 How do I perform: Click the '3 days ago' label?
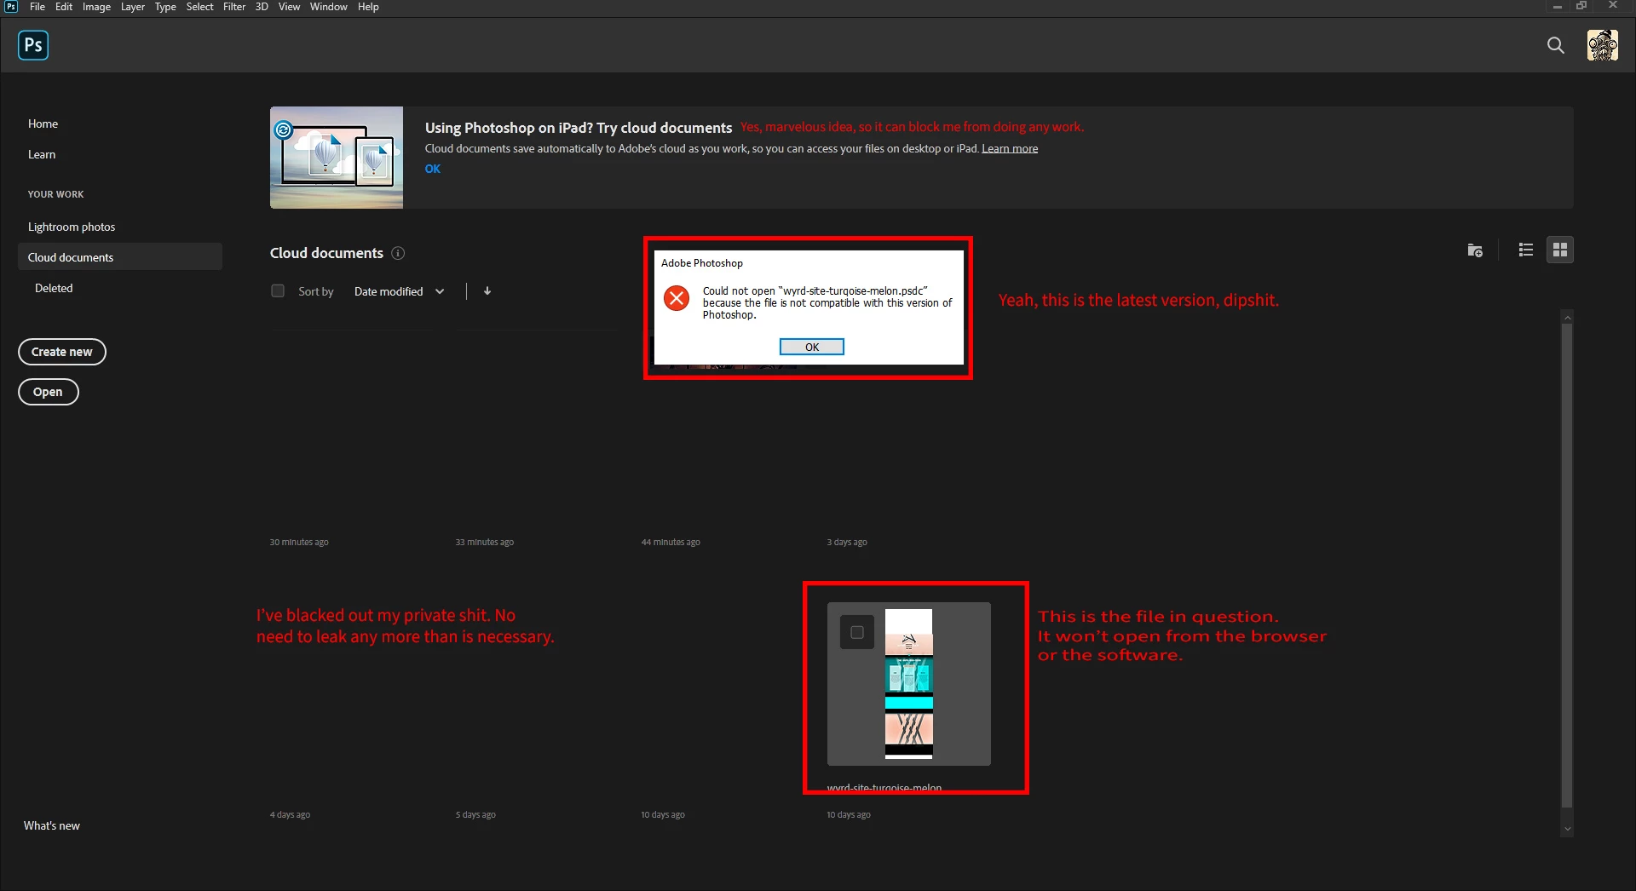(847, 542)
